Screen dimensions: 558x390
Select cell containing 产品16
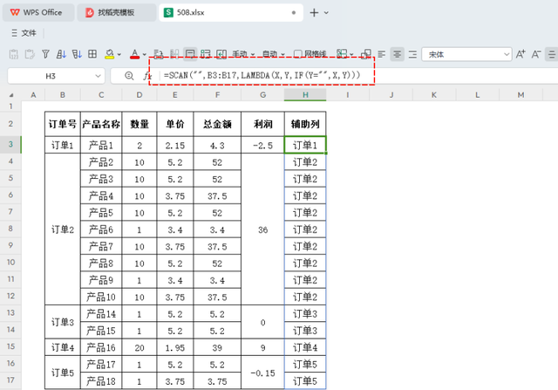[x=101, y=347]
